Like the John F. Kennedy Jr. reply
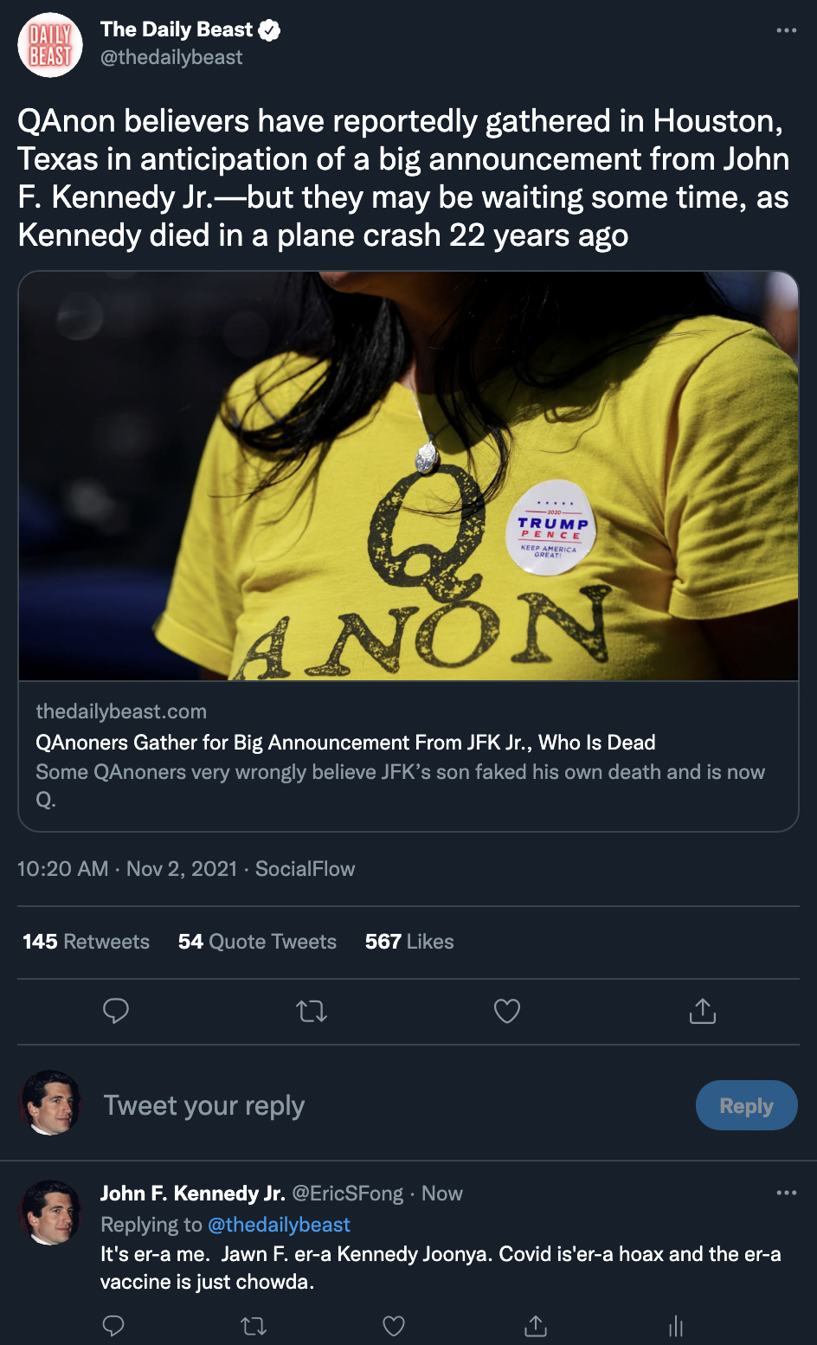The height and width of the screenshot is (1345, 817). tap(394, 1325)
